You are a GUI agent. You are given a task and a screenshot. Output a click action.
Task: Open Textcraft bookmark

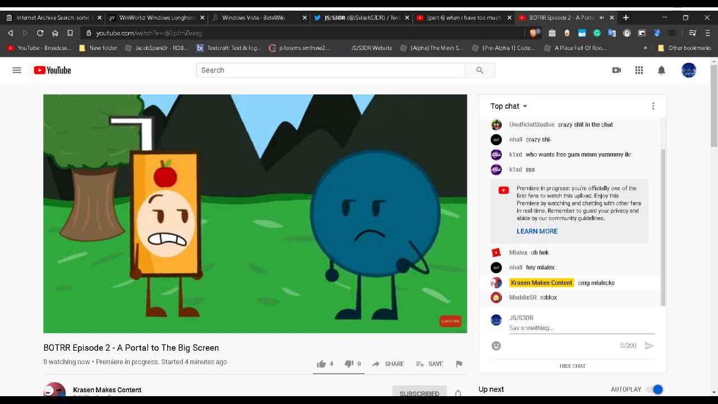point(228,48)
